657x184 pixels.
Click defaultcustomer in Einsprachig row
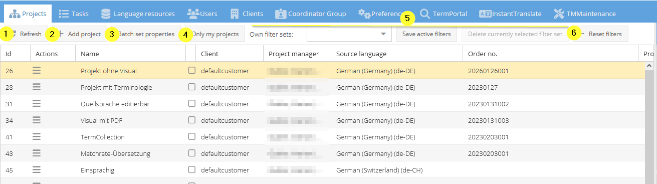[225, 170]
